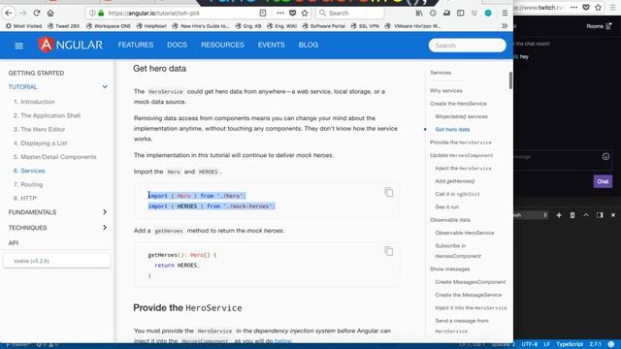The image size is (621, 349).
Task: Change LF line ending in status bar
Action: [546, 344]
